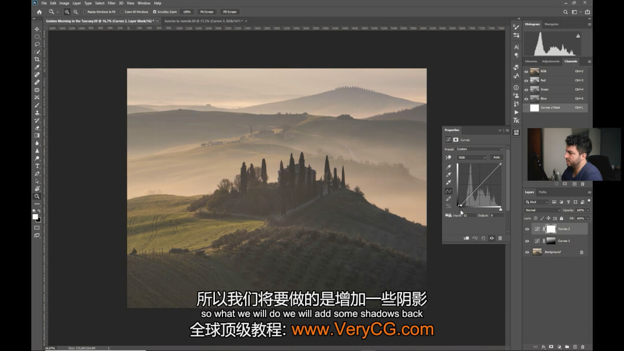624x351 pixels.
Task: Open the Filter menu
Action: [x=112, y=3]
